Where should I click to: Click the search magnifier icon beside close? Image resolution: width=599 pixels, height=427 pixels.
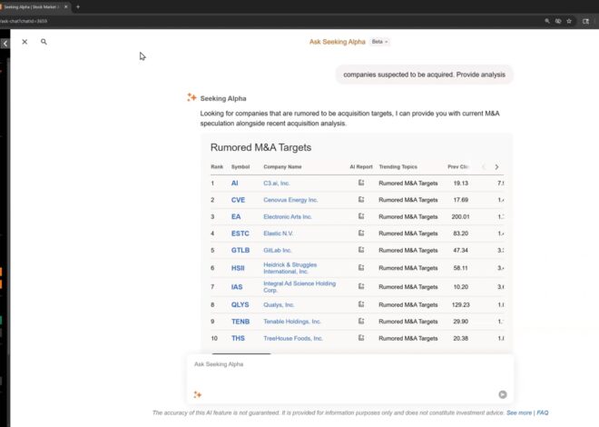tap(44, 42)
